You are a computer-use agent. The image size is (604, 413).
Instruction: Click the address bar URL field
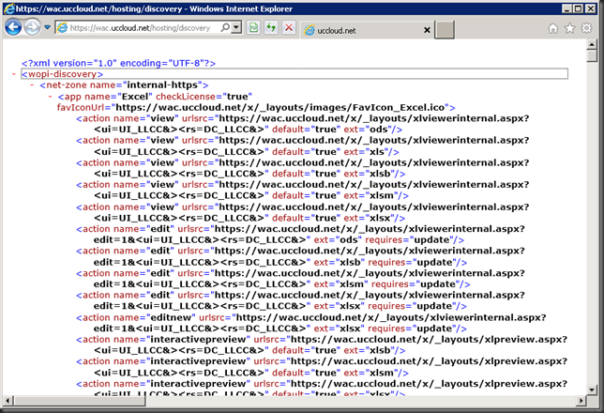[140, 28]
